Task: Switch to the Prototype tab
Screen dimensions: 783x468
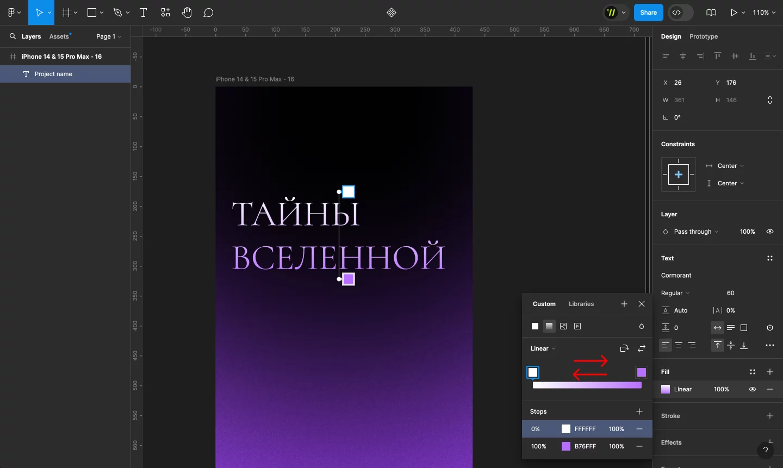Action: pos(704,36)
